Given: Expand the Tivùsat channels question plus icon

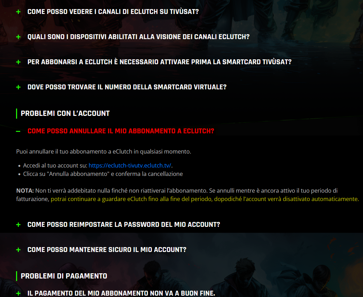Looking at the screenshot, I should (18, 12).
